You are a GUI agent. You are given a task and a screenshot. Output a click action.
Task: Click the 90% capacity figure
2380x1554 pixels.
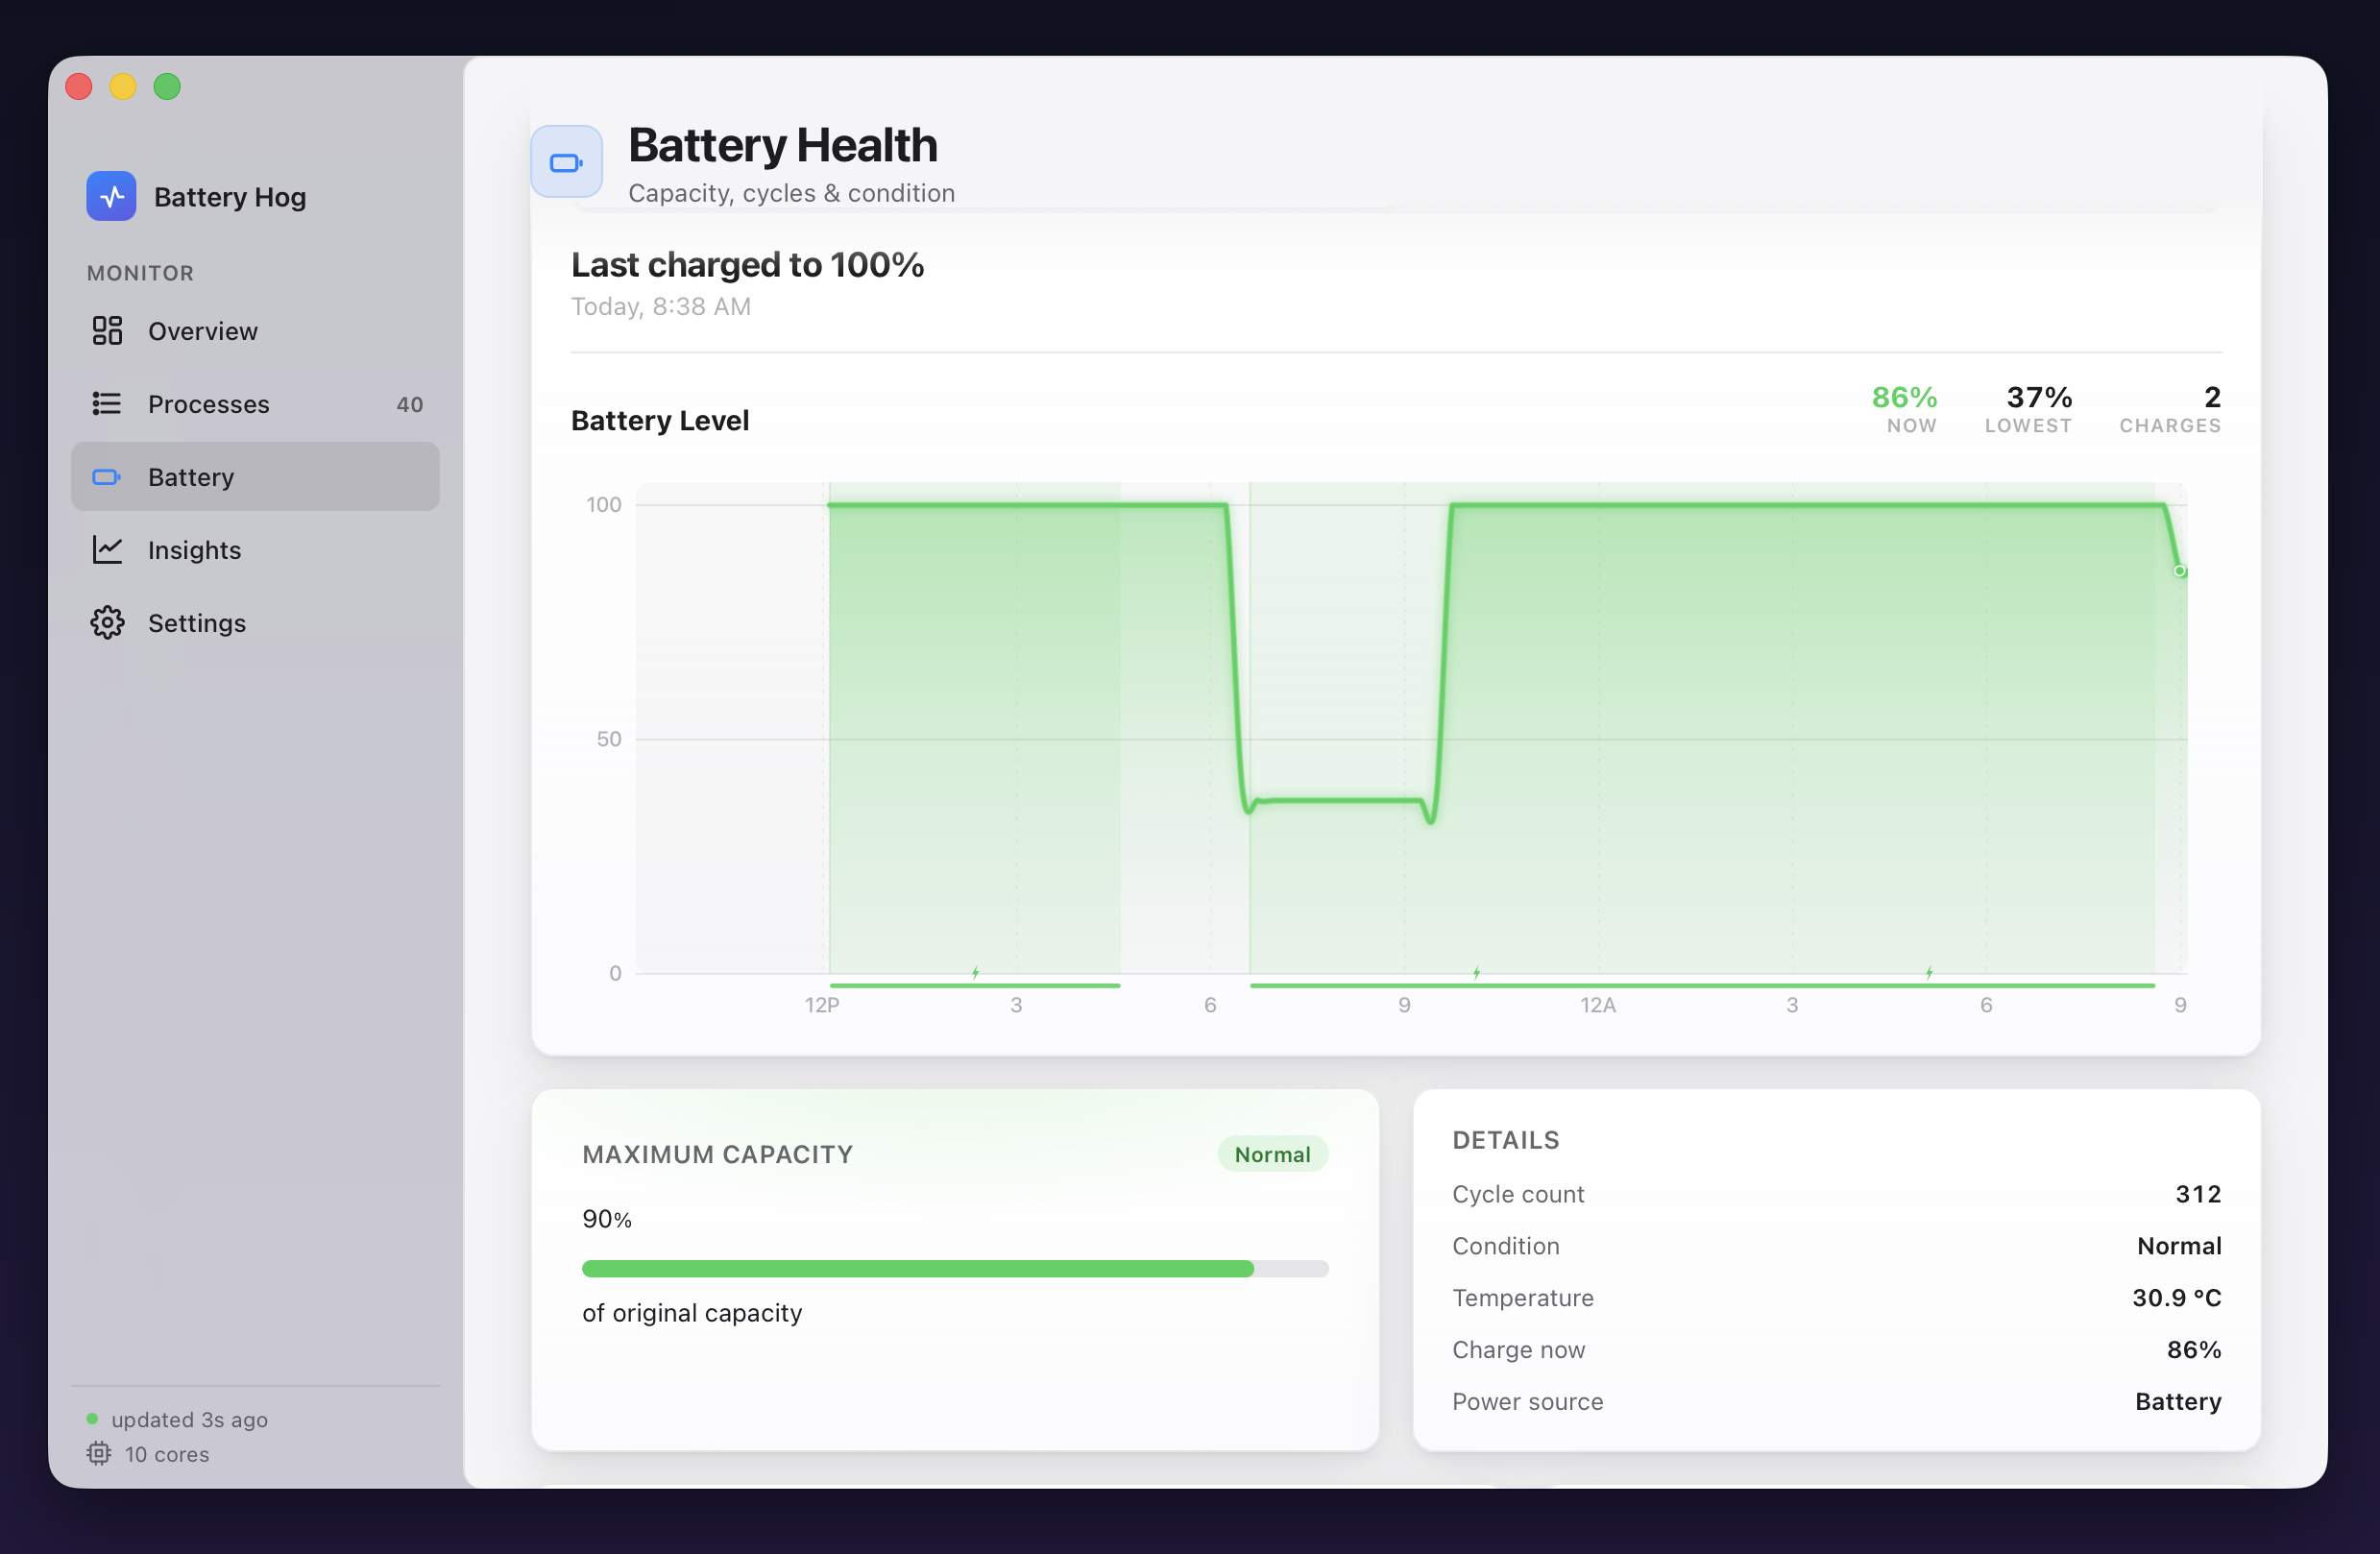click(x=607, y=1219)
